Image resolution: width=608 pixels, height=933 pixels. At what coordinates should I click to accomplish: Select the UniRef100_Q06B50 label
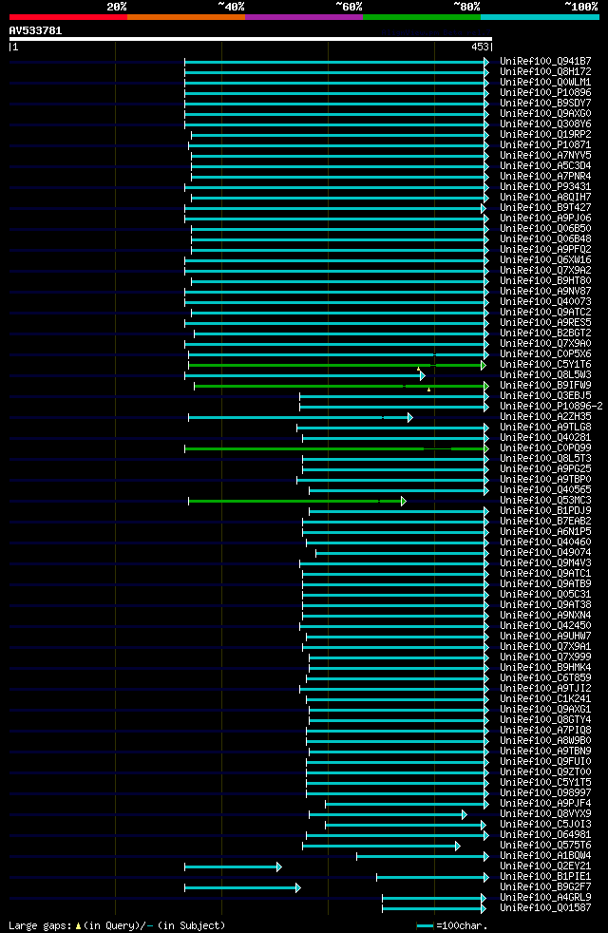click(545, 228)
